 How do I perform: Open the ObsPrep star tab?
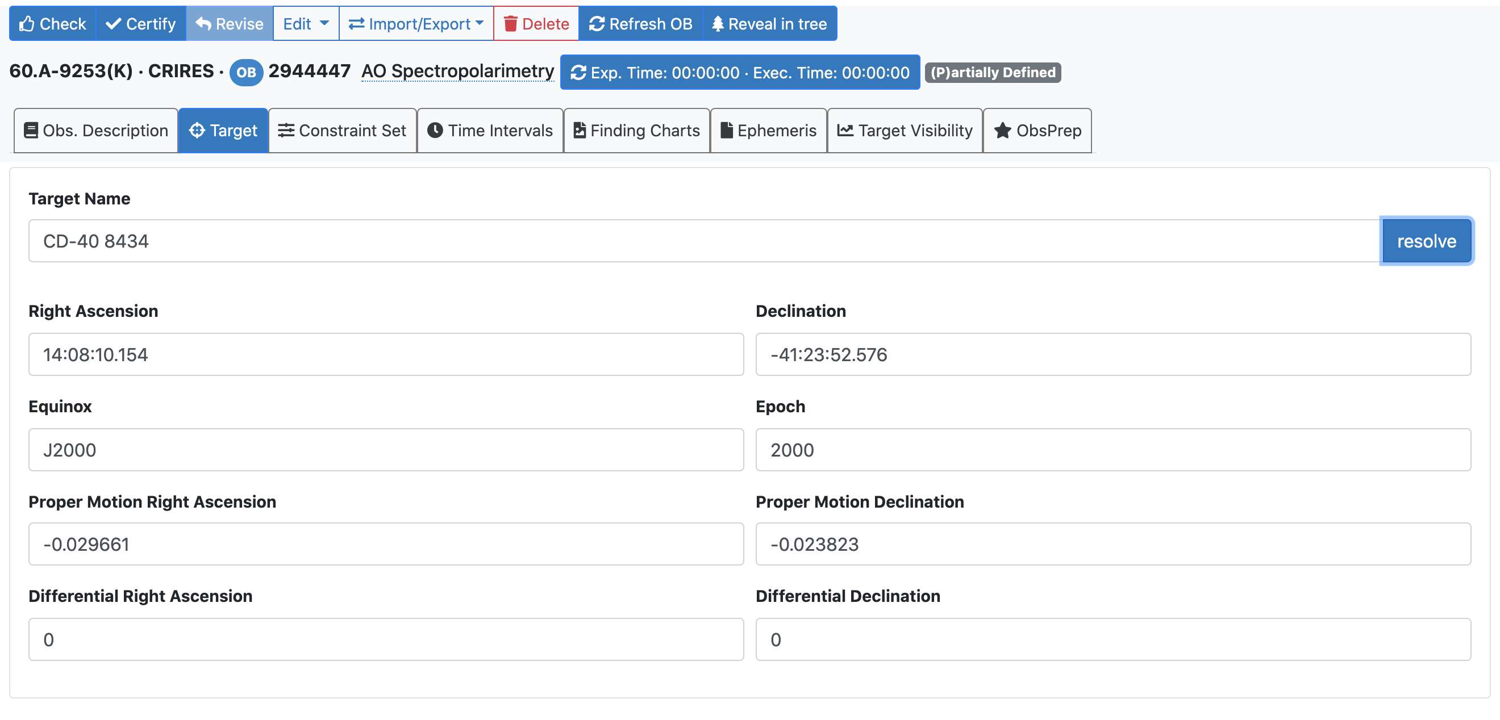(1037, 131)
